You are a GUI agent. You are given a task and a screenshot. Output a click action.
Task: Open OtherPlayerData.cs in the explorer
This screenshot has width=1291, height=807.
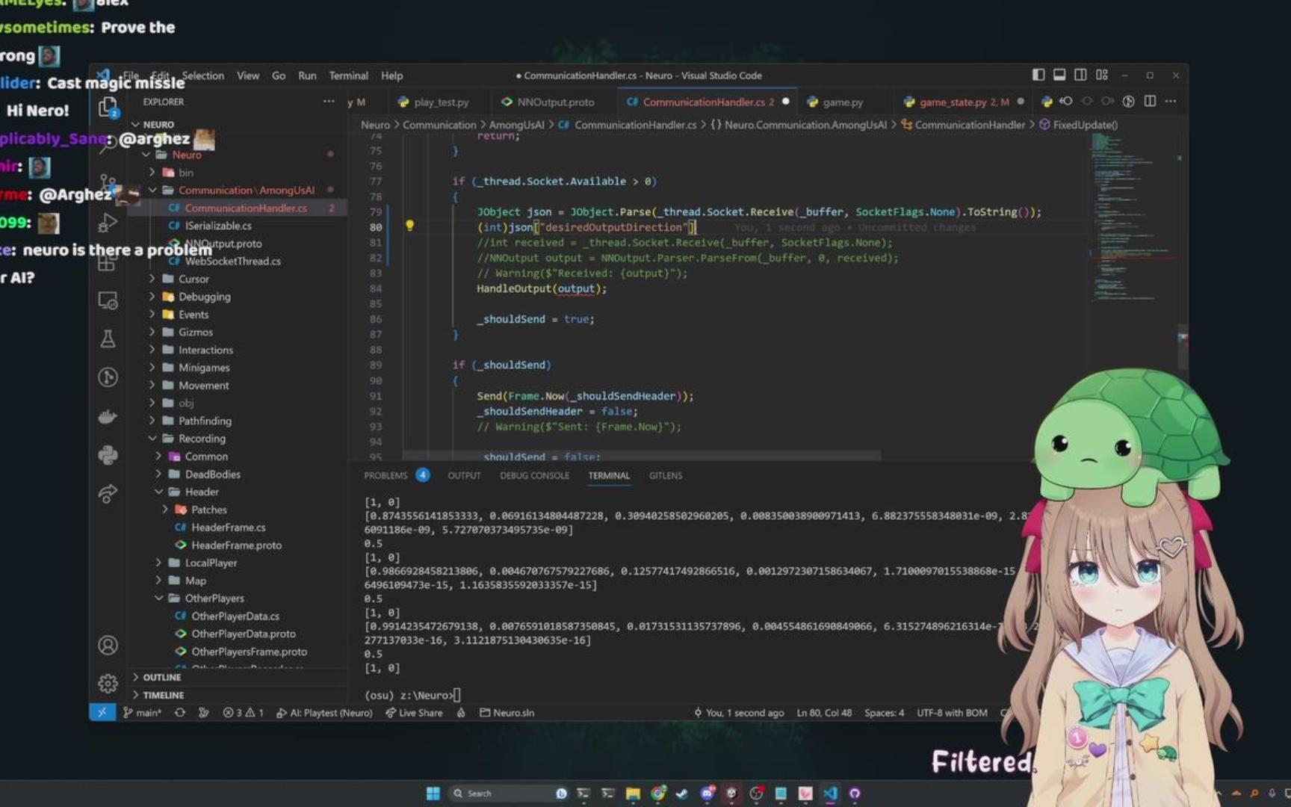click(x=235, y=616)
